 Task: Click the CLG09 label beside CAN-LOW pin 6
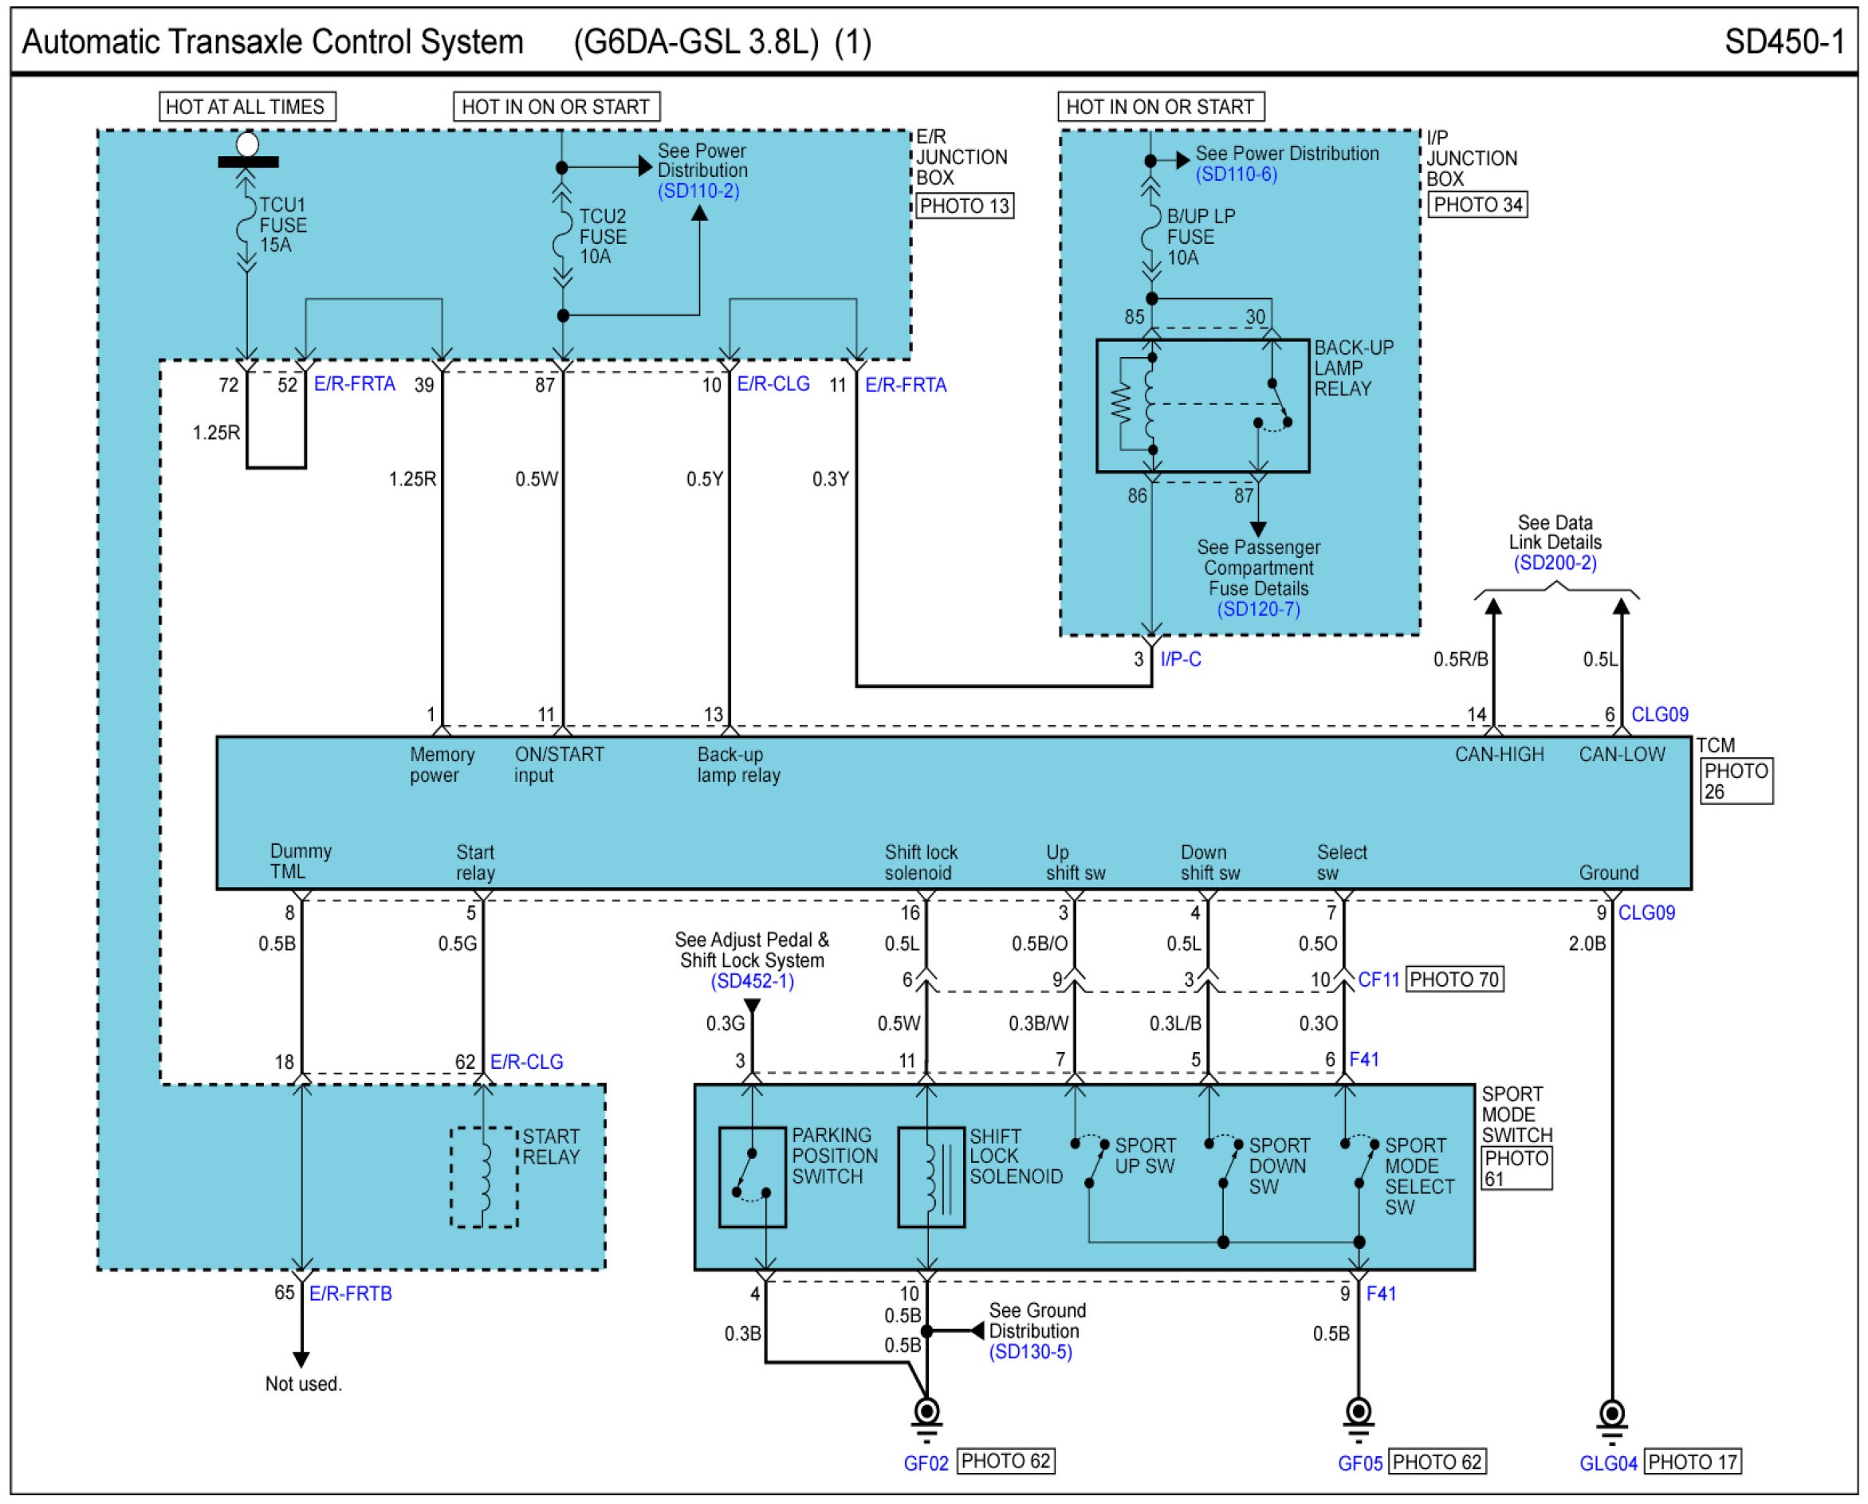pyautogui.click(x=1659, y=715)
